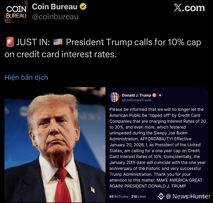Click the red siren emoji before JUST IN

pos(10,42)
